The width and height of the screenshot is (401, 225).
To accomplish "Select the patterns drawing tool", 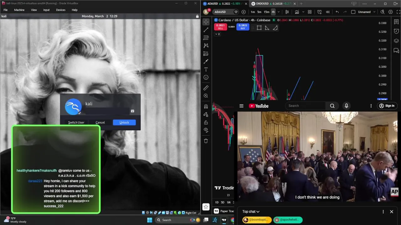I will pyautogui.click(x=206, y=46).
